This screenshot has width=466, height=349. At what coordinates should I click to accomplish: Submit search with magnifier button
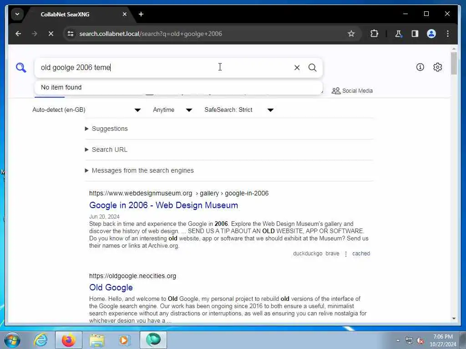312,68
